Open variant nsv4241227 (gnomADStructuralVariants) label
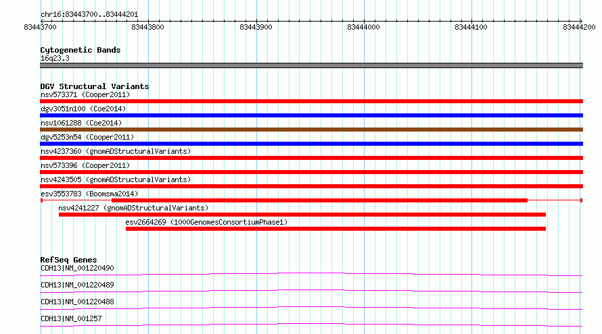Viewport: 602px width, 334px height. tap(133, 208)
